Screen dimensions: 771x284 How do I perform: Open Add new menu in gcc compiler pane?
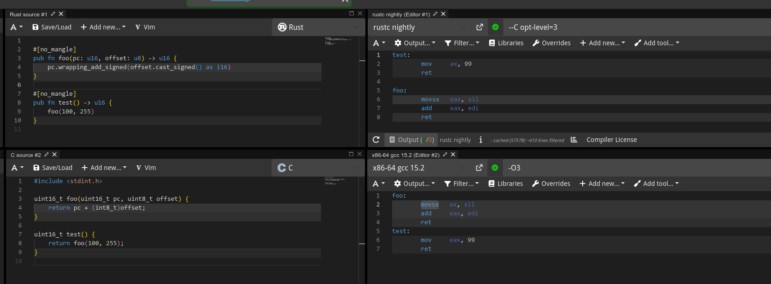tap(602, 184)
